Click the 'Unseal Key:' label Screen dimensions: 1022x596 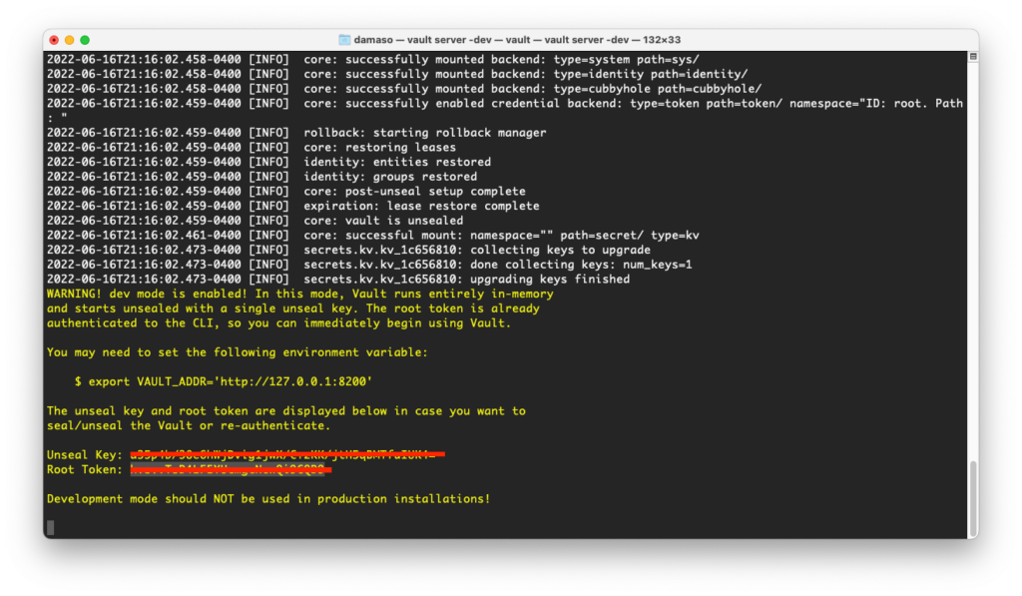tap(85, 455)
